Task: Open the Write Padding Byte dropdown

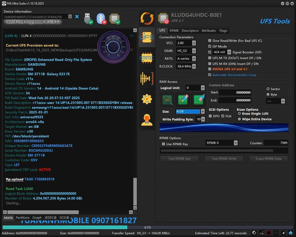Action: click(203, 119)
